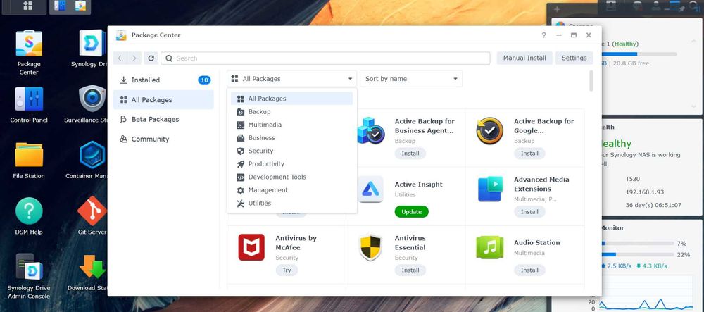Open Package Center Settings
This screenshot has height=312, width=704.
574,58
